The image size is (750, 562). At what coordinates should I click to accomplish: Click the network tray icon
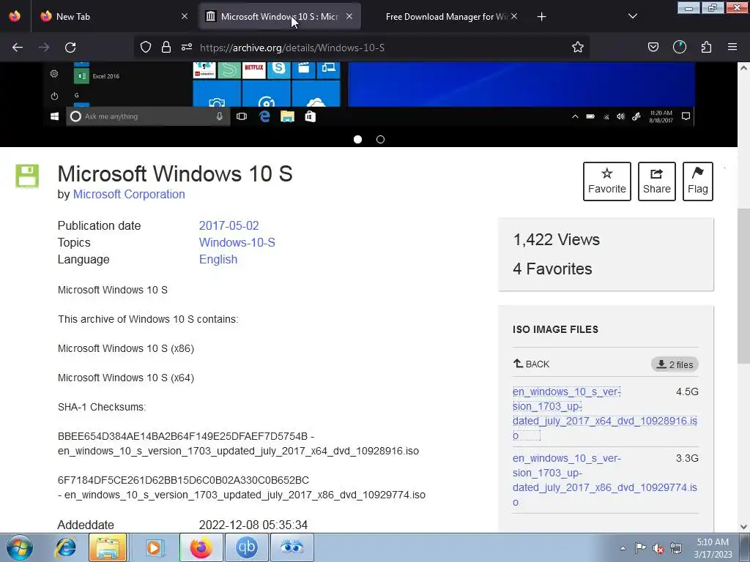pos(676,548)
